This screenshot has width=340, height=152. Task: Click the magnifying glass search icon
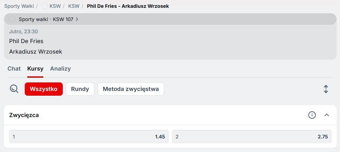click(x=14, y=89)
